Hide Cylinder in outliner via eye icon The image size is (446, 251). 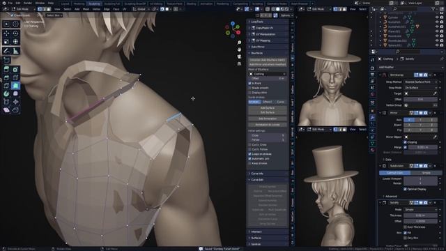coord(437,17)
